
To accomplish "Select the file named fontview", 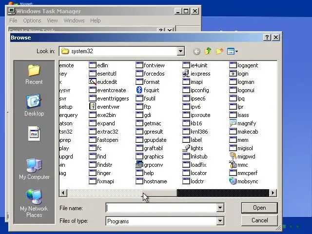I will [154, 65].
